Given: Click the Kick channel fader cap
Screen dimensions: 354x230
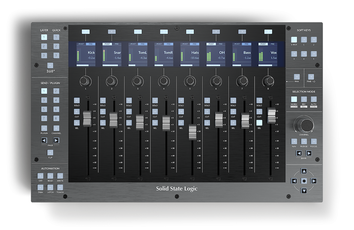Looking at the screenshot, I should click(x=87, y=119).
